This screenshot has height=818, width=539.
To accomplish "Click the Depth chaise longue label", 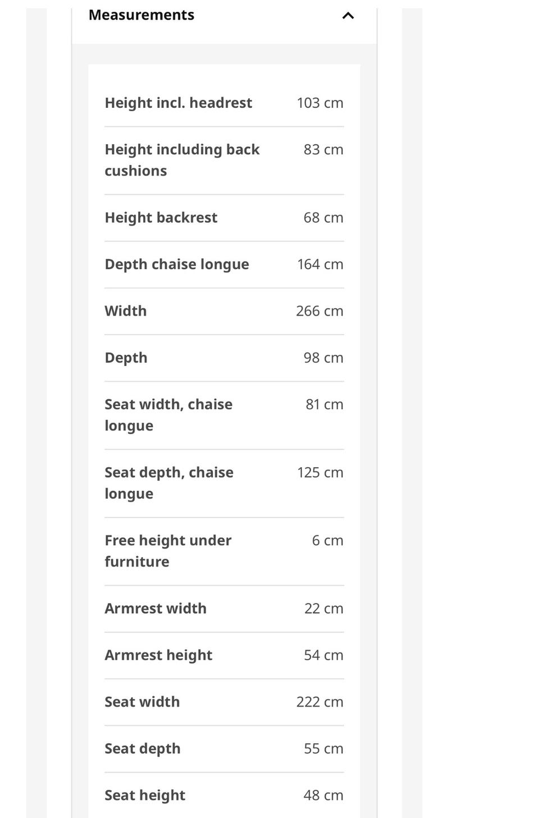I will (177, 264).
